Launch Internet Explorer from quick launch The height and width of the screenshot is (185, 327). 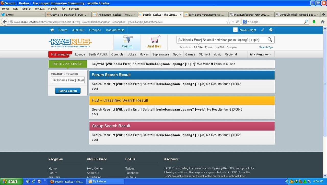33,181
